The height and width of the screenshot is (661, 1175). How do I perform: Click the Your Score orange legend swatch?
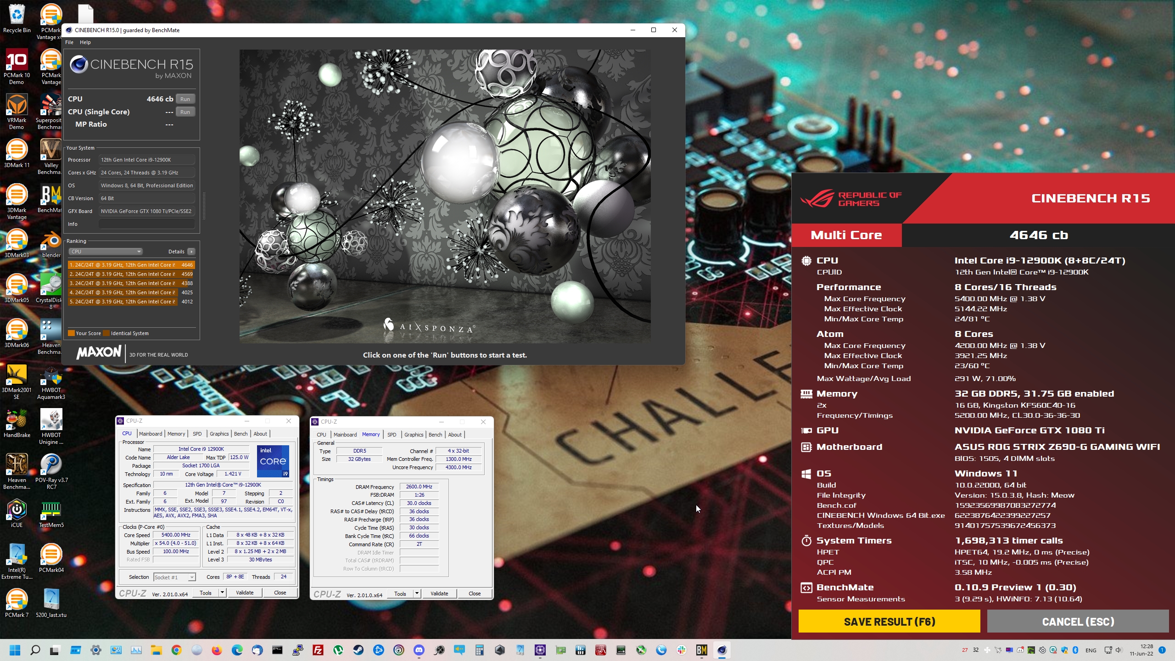click(71, 333)
